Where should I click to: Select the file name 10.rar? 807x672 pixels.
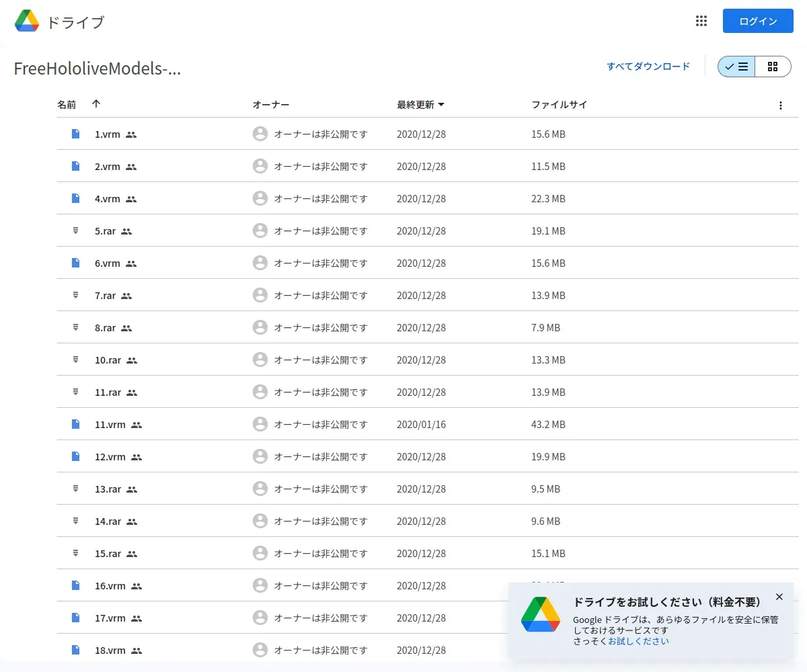[108, 360]
